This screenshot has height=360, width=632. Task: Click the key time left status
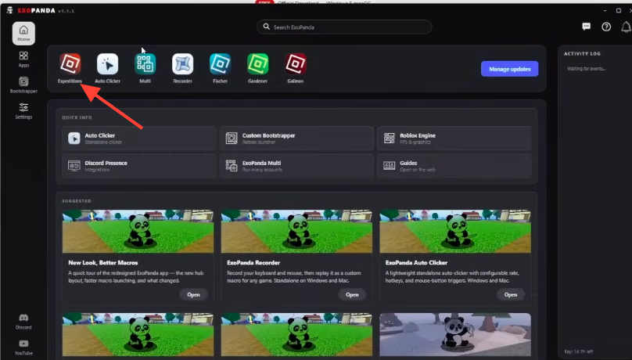click(578, 351)
